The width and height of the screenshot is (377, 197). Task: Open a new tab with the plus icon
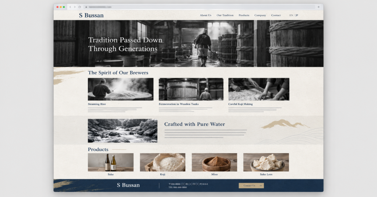click(x=318, y=7)
